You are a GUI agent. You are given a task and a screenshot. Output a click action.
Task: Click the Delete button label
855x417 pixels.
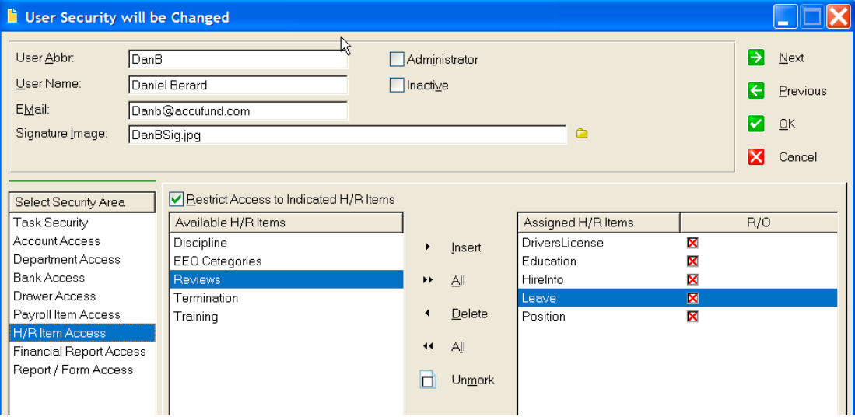[x=469, y=314]
